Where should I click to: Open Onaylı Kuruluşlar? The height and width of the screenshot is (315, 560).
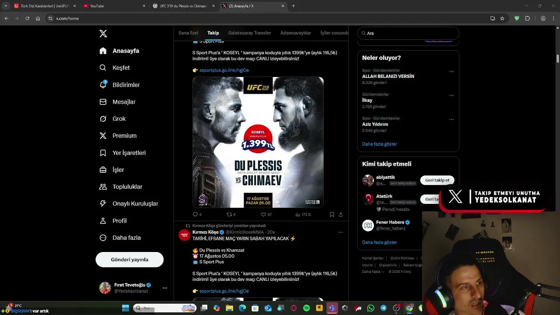(129, 203)
